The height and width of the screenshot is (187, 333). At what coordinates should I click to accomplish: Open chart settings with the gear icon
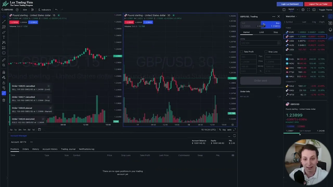(303, 10)
